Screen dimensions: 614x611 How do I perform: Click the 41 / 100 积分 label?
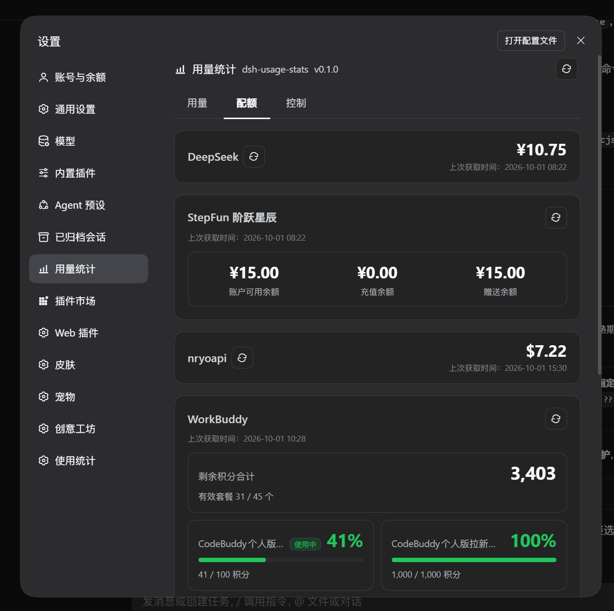(x=224, y=574)
